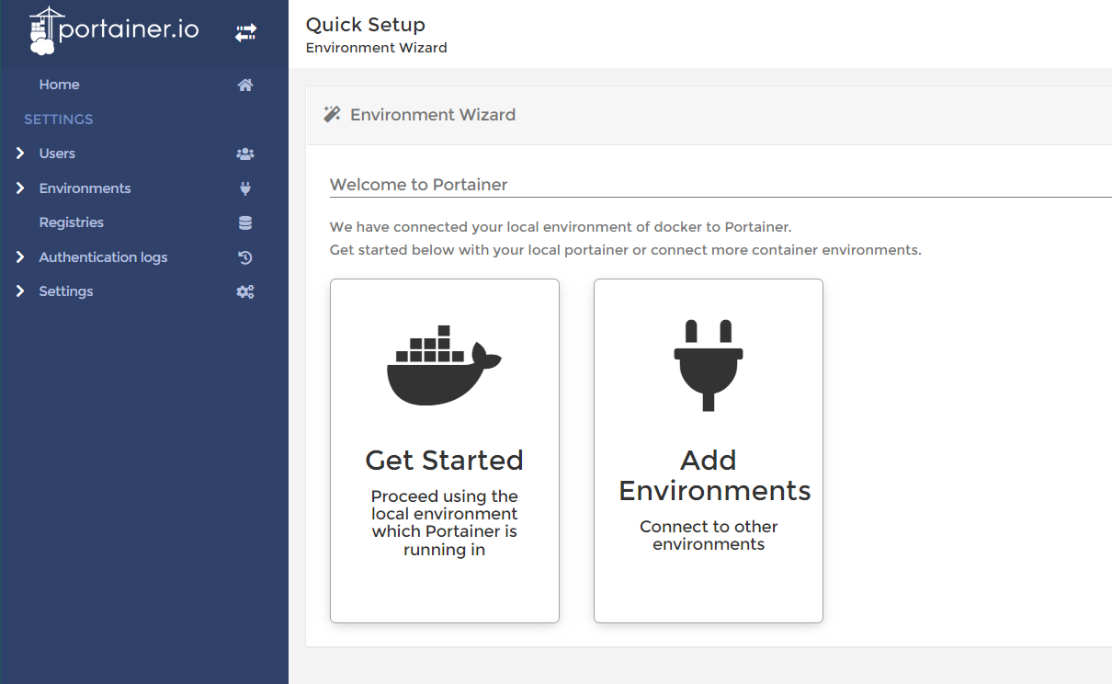The width and height of the screenshot is (1112, 684).
Task: Click the Registries database icon
Action: coord(245,222)
